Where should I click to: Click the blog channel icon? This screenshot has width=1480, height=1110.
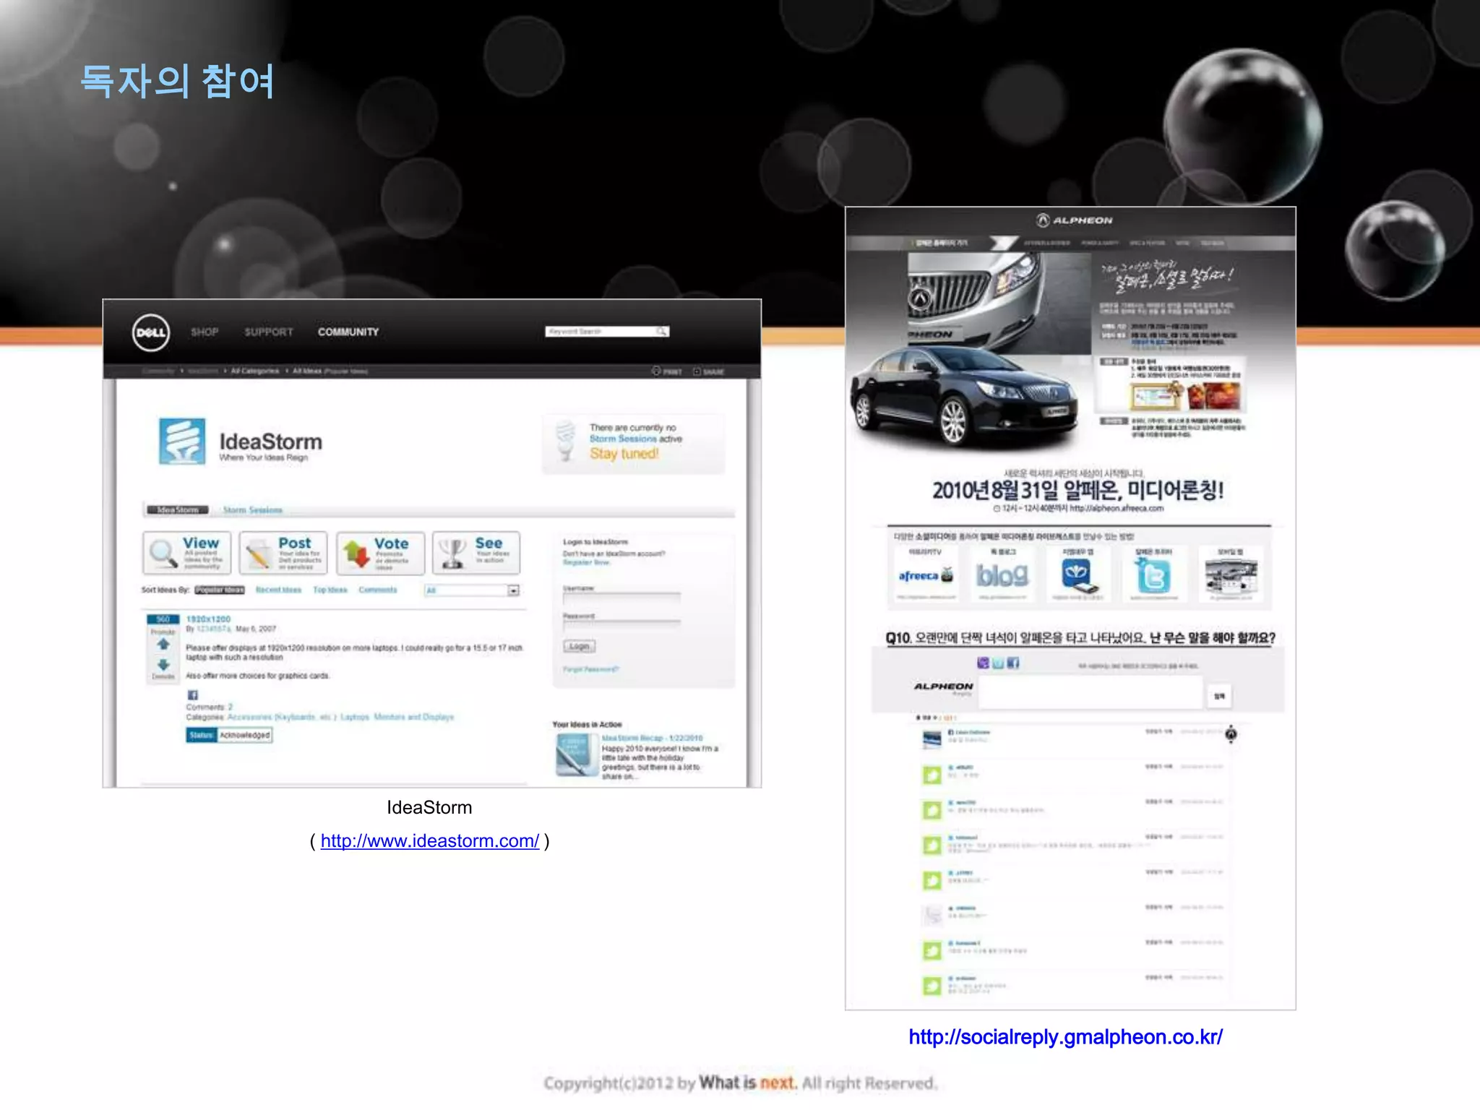point(1002,576)
